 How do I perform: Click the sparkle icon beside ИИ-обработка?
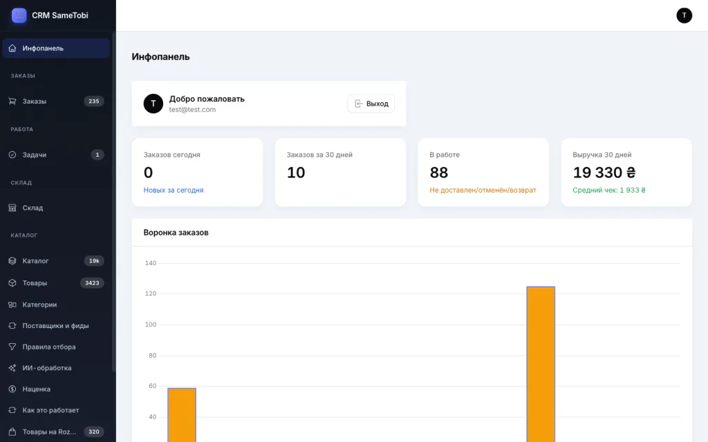pos(12,368)
